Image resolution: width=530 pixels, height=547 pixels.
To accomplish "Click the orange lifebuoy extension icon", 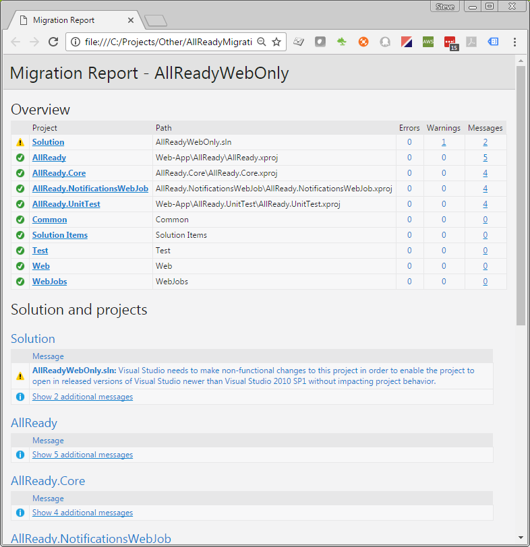I will tap(363, 42).
